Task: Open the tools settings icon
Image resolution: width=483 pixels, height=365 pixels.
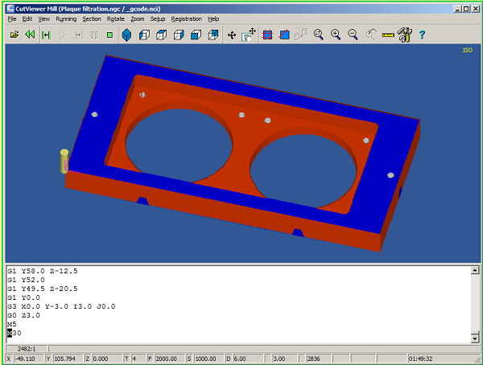Action: click(x=405, y=35)
